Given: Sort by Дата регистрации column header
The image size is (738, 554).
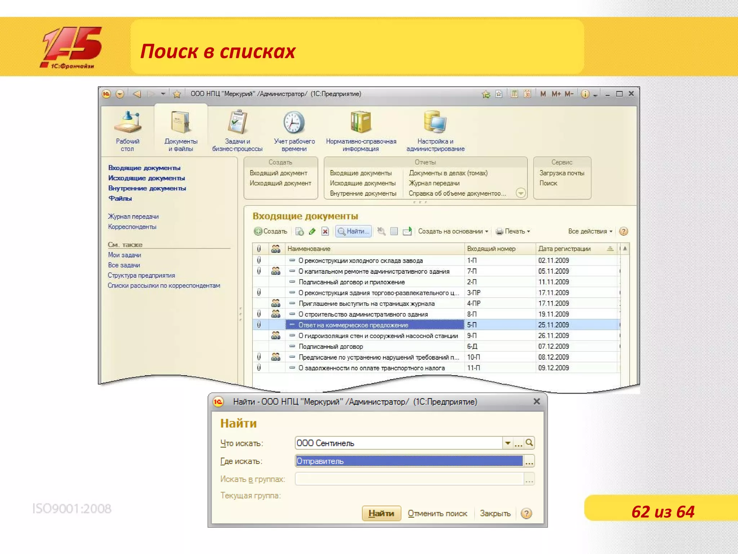Looking at the screenshot, I should (x=576, y=249).
